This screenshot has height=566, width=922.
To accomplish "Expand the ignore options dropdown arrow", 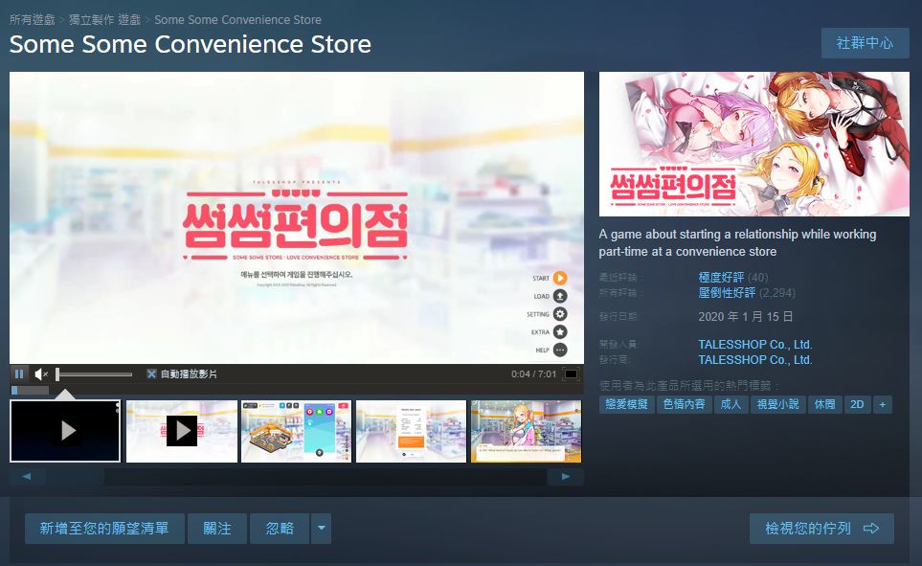I will [x=321, y=529].
